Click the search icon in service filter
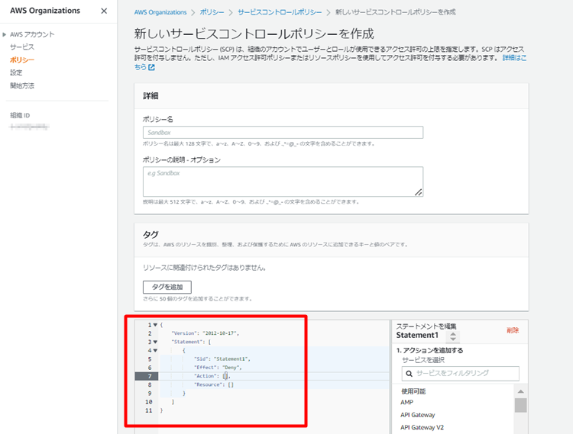The height and width of the screenshot is (434, 573). 410,374
